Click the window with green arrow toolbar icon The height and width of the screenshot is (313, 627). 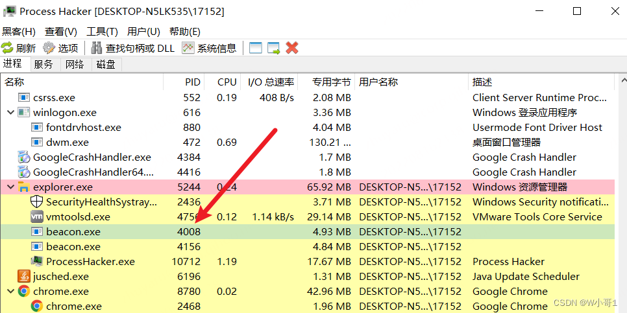[274, 49]
